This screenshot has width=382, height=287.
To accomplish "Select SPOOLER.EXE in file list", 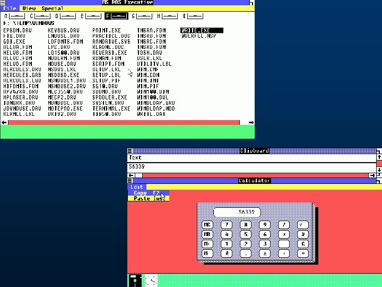I will click(110, 97).
